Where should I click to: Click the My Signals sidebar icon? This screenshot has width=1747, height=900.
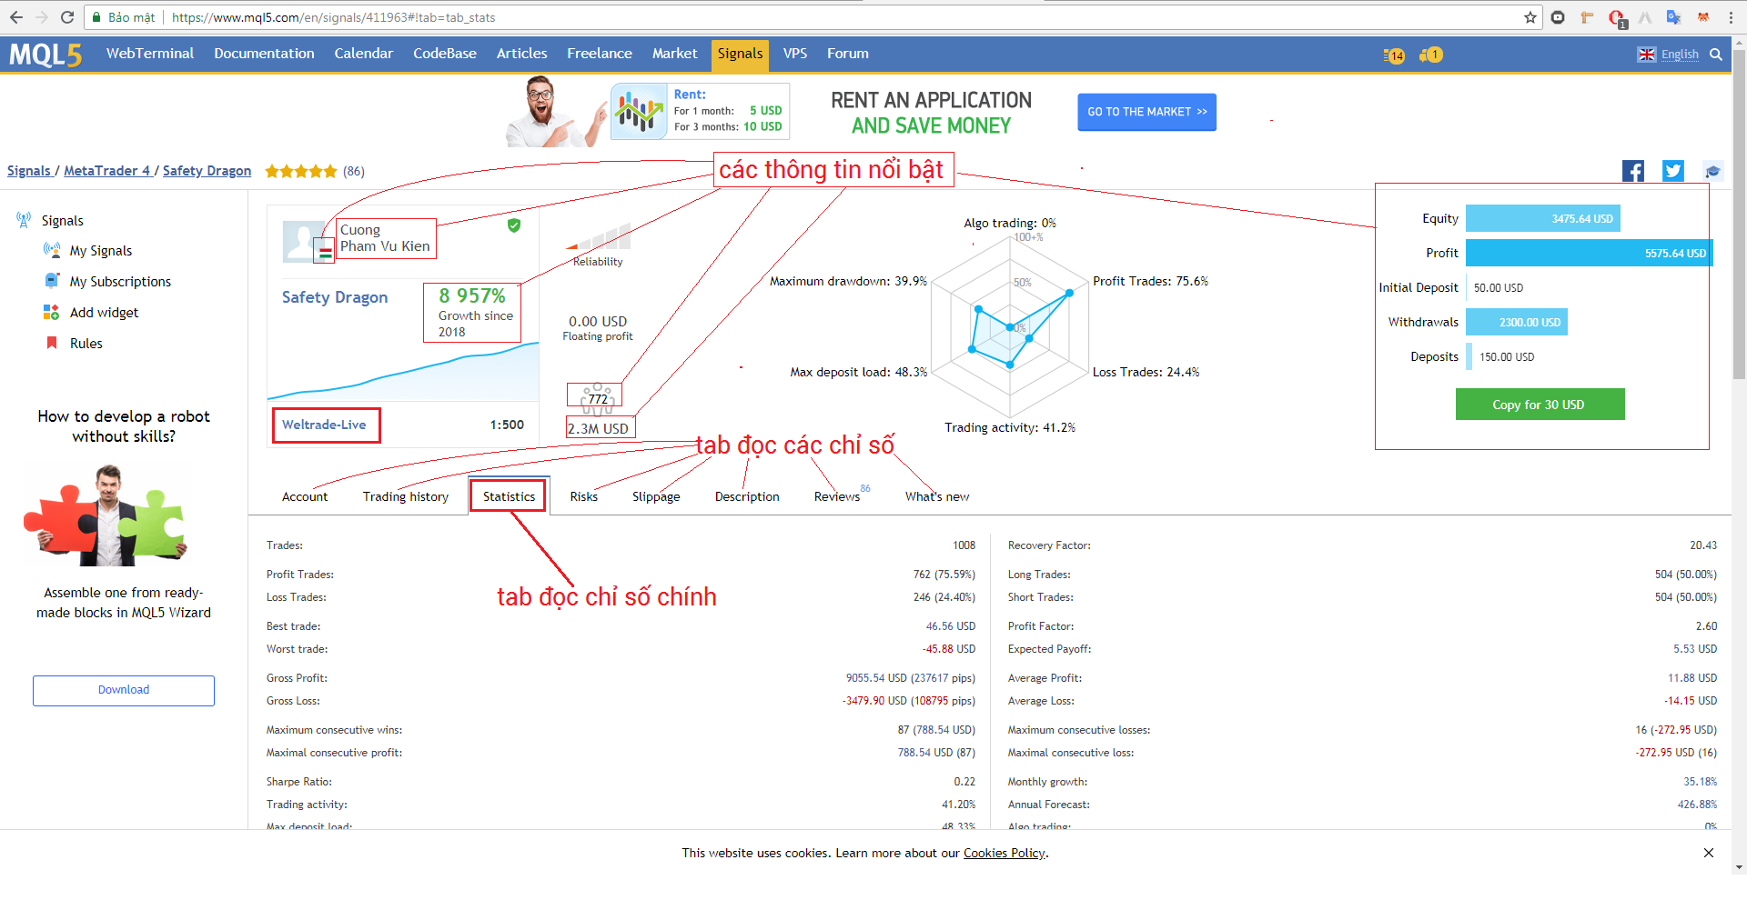[52, 250]
